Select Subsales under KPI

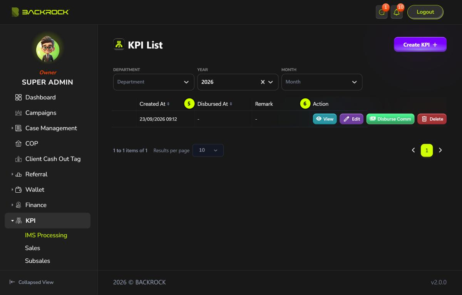coord(38,261)
